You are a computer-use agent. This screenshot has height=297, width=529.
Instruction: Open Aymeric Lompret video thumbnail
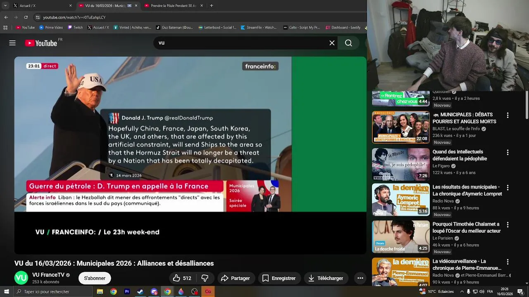tap(401, 200)
